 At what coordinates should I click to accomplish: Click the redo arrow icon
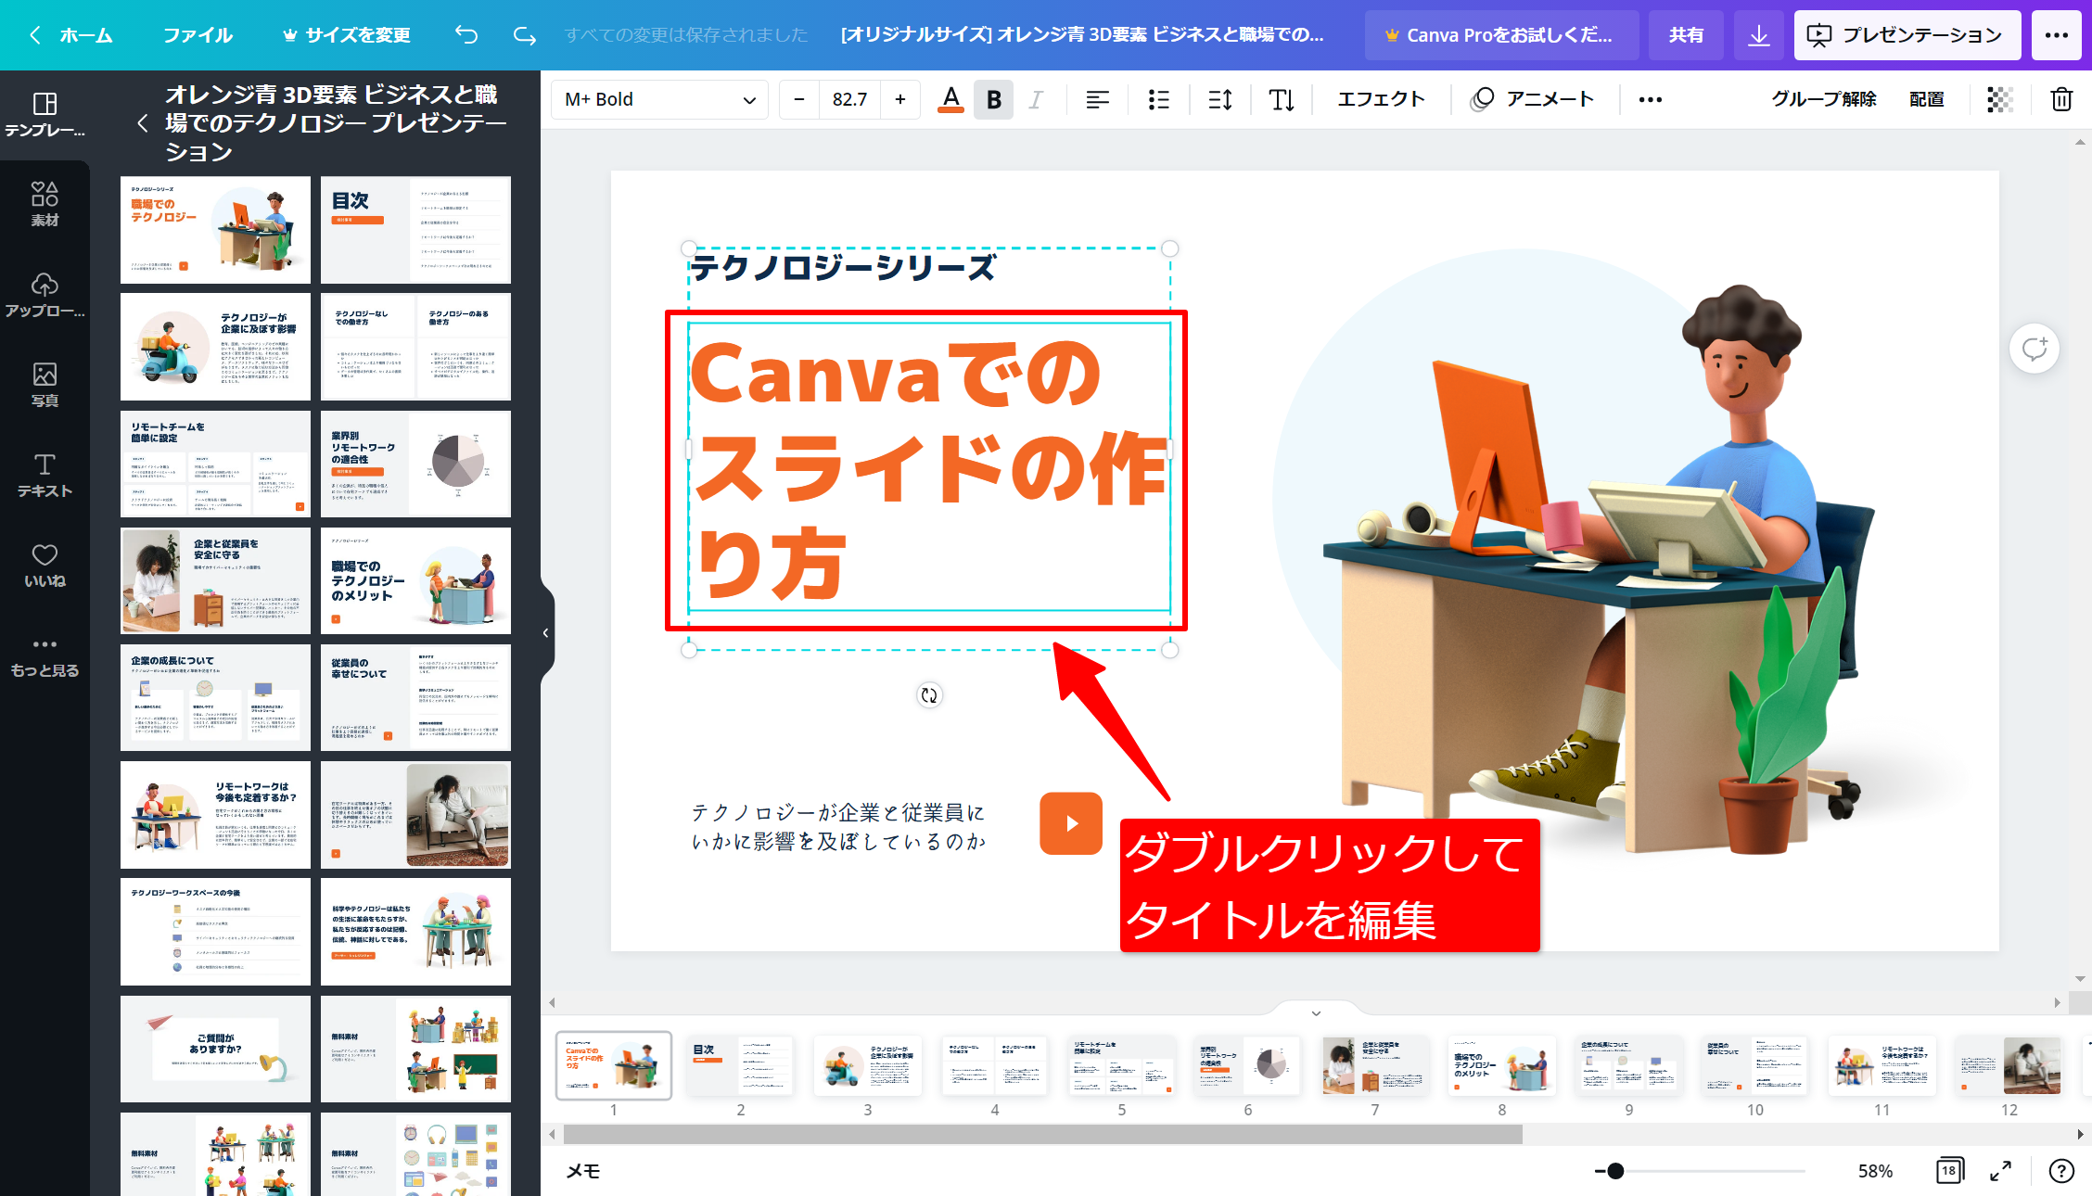tap(525, 35)
